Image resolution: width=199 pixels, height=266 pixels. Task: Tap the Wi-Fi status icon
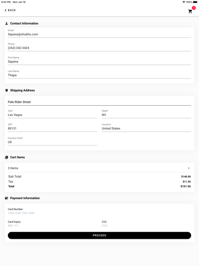184,2
